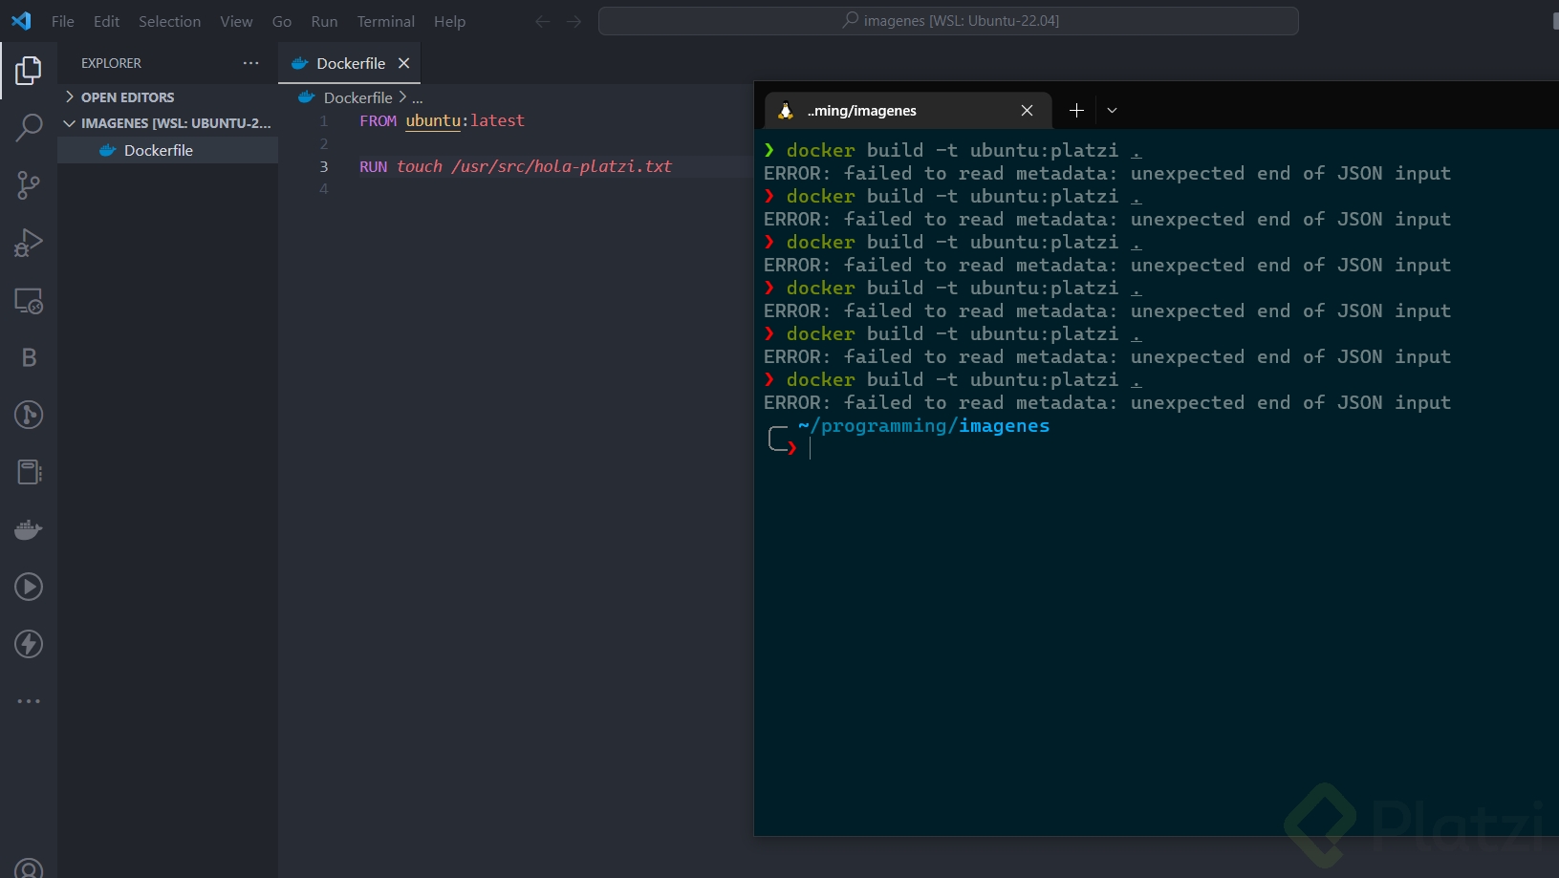Image resolution: width=1559 pixels, height=878 pixels.
Task: Open the Explorer view icon
Action: coord(29,71)
